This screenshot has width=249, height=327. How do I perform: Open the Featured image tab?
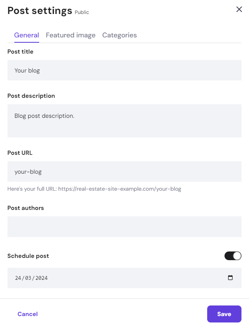(x=70, y=35)
